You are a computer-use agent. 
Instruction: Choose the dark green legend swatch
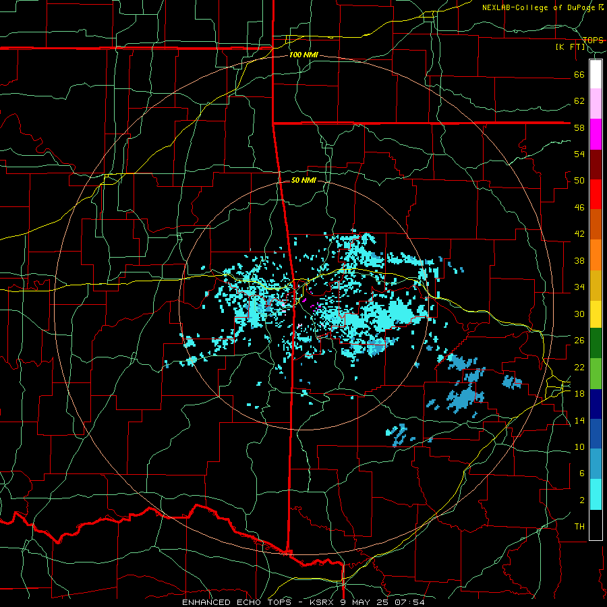[596, 343]
